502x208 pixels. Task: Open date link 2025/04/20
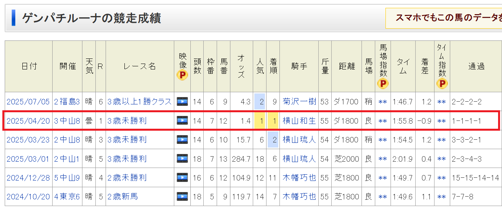pos(28,121)
